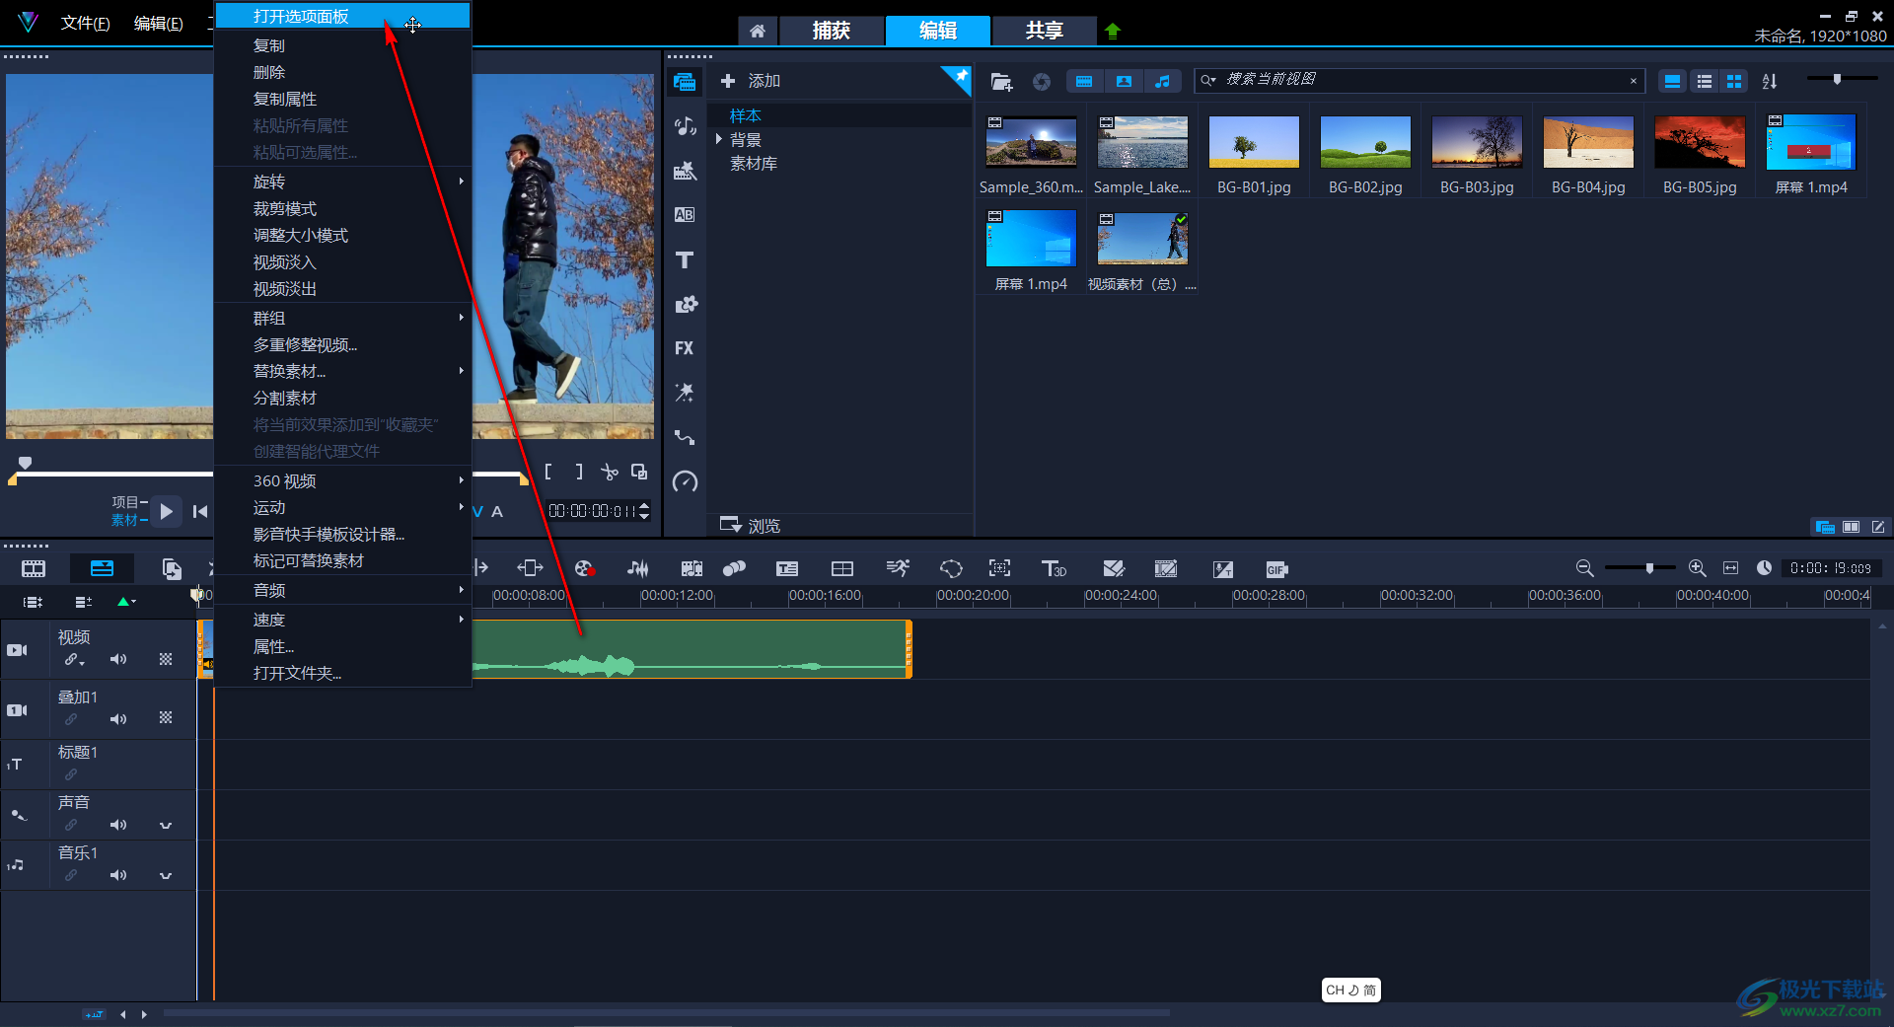Viewport: 1894px width, 1027px height.
Task: Open the pan and zoom icon
Action: coord(1000,568)
